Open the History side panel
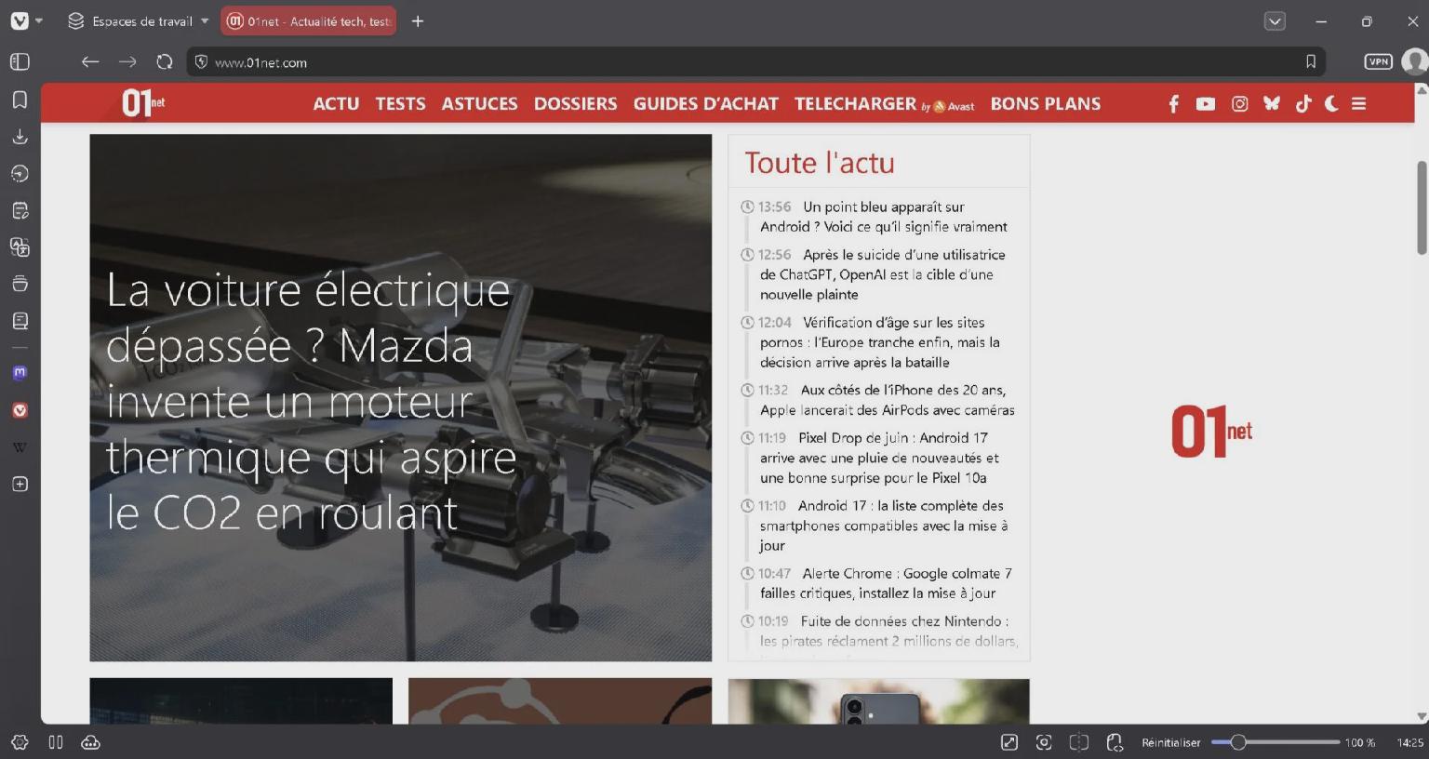The height and width of the screenshot is (759, 1429). tap(20, 174)
